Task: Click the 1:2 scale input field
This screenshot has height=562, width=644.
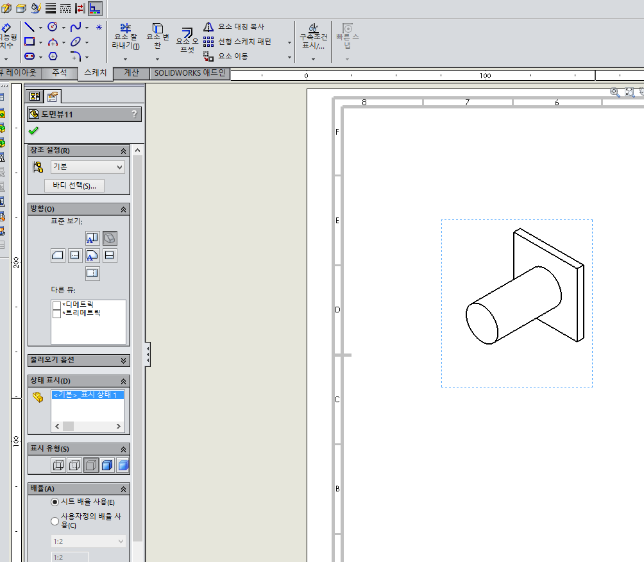Action: point(69,557)
